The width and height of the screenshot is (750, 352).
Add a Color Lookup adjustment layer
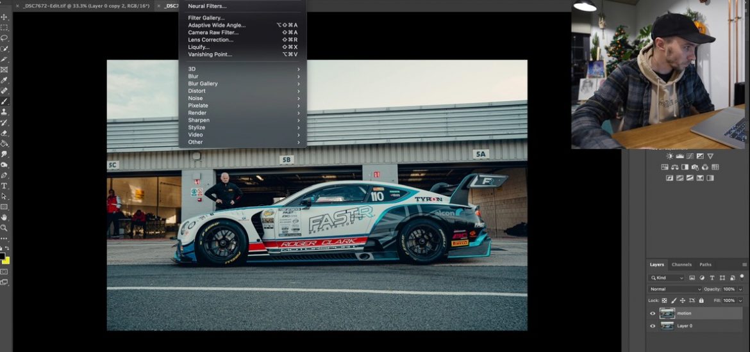(x=715, y=167)
